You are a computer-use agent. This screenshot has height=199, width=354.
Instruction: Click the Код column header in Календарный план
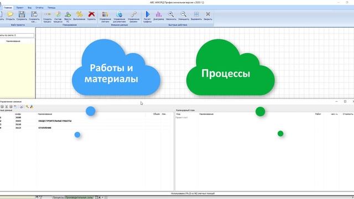coord(178,114)
